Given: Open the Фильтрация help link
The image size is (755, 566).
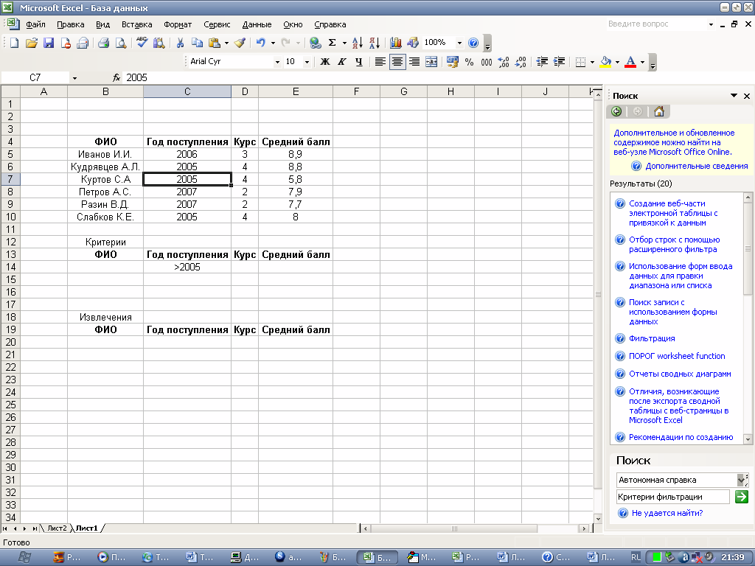Looking at the screenshot, I should [x=652, y=338].
